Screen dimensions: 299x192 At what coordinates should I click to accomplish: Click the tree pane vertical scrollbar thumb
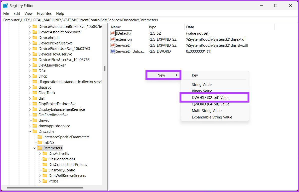point(105,69)
